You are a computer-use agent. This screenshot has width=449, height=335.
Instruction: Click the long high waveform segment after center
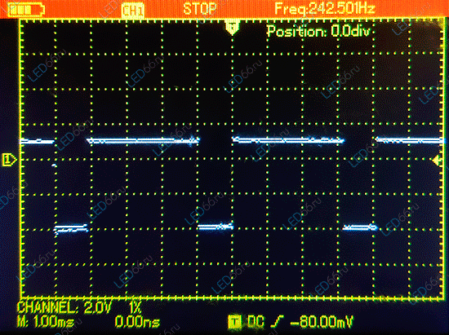(x=288, y=140)
